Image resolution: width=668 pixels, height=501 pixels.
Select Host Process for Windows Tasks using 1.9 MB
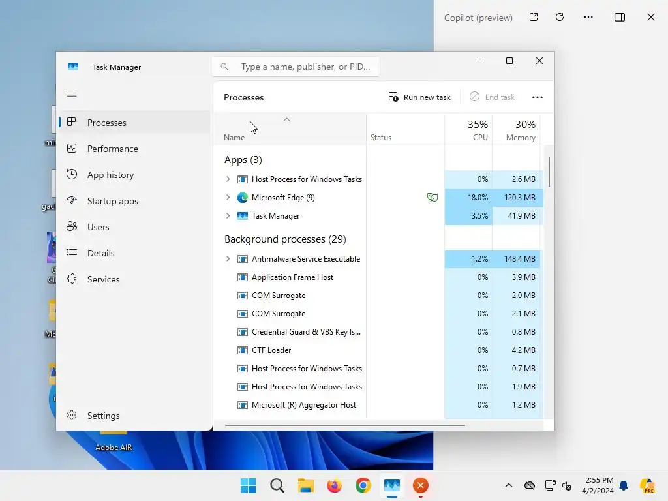click(378, 387)
